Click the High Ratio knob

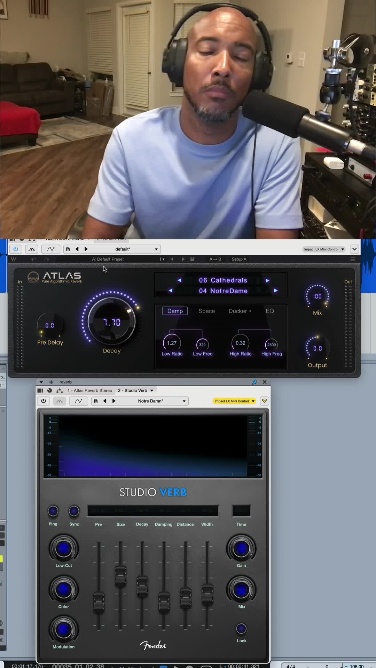(240, 343)
